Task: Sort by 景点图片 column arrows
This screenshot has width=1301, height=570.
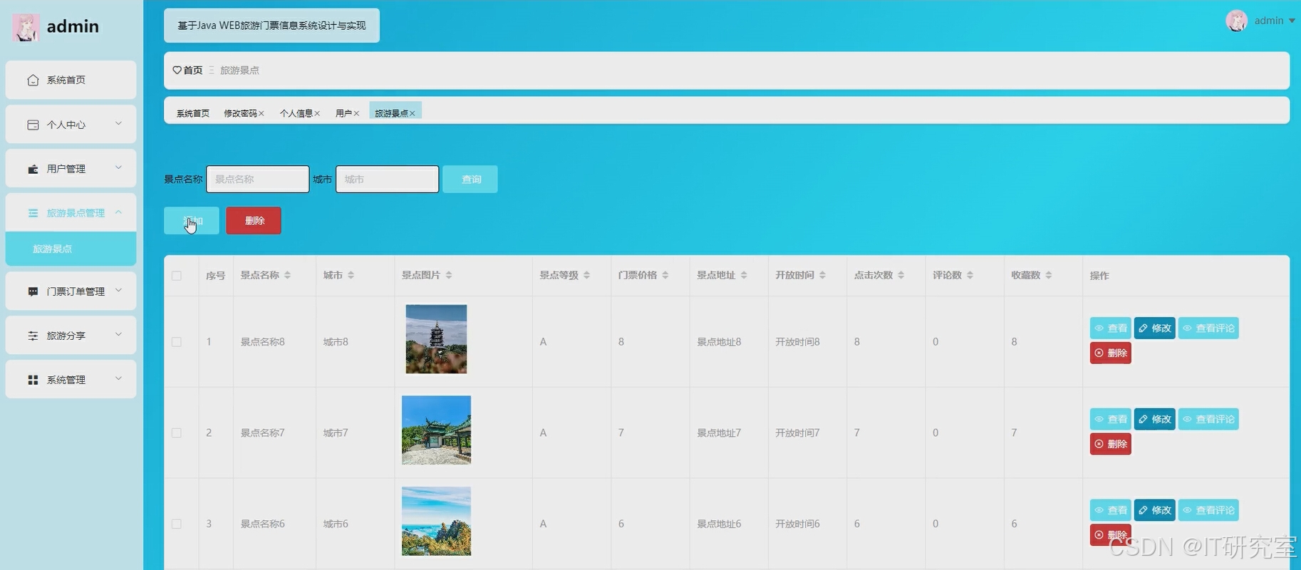Action: [x=449, y=275]
